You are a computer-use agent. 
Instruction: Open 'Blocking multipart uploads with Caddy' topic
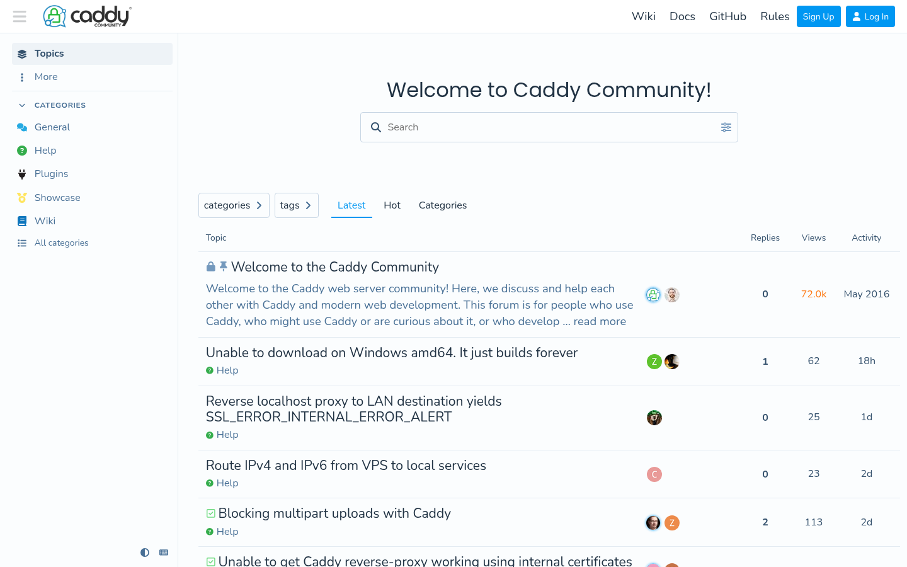334,513
